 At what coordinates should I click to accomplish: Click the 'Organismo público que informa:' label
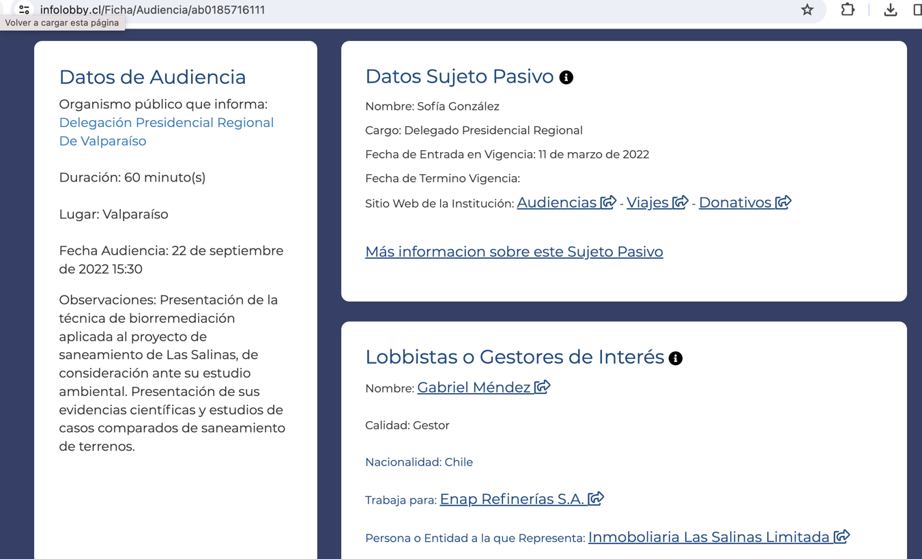(163, 104)
